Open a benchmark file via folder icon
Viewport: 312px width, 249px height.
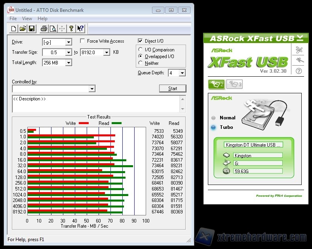pos(23,28)
